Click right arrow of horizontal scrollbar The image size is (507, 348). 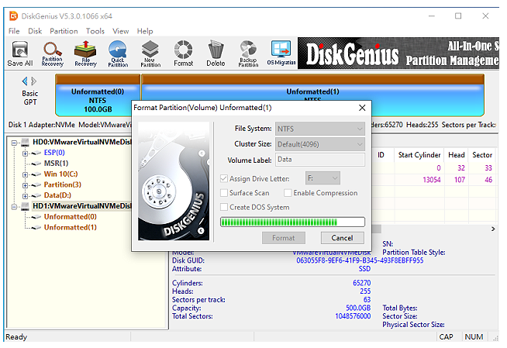(x=493, y=229)
